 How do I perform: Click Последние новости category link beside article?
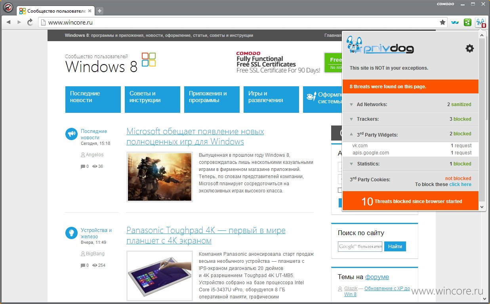click(94, 134)
